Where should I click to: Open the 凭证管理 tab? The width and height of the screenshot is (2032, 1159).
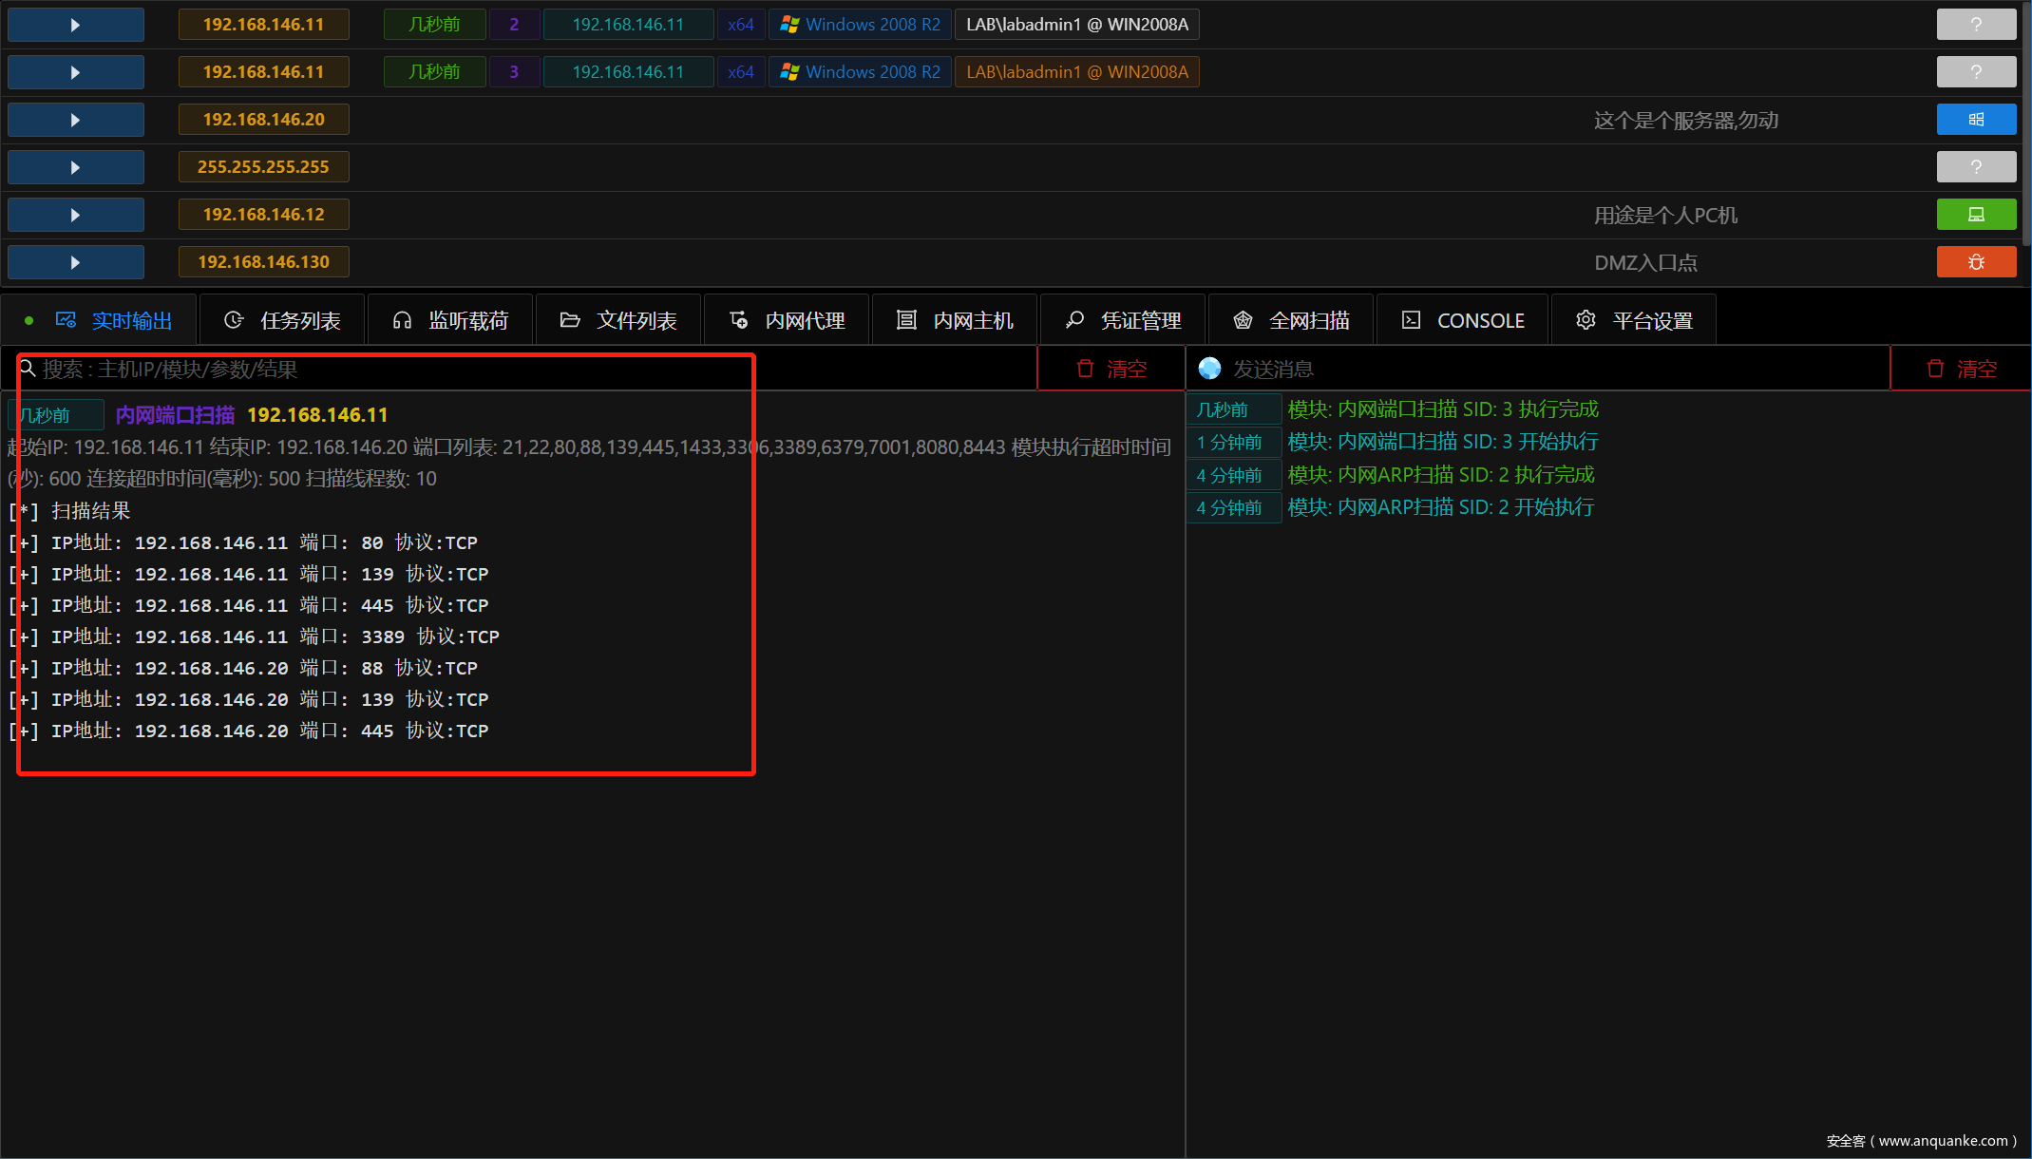(x=1123, y=321)
